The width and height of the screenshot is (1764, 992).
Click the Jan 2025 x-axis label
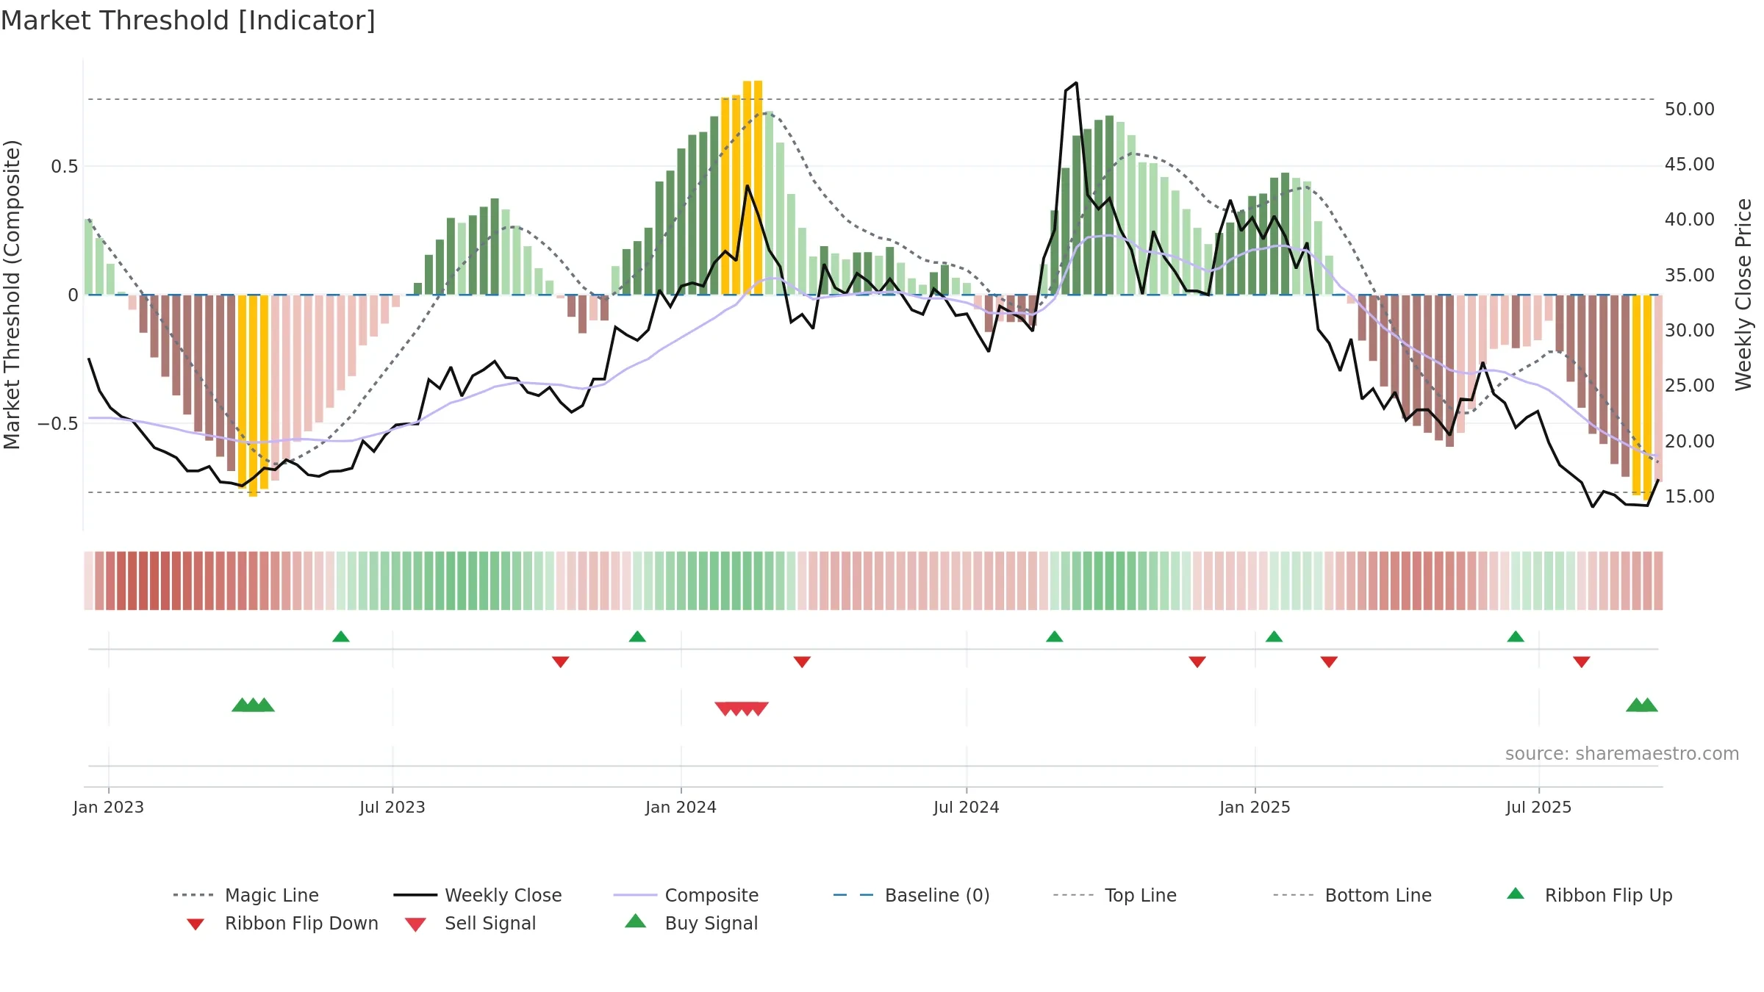coord(1255,808)
